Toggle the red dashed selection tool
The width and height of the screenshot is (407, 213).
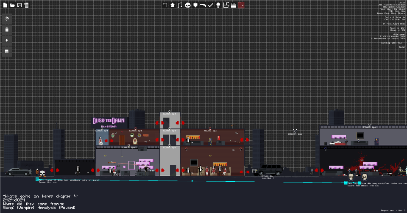click(241, 5)
